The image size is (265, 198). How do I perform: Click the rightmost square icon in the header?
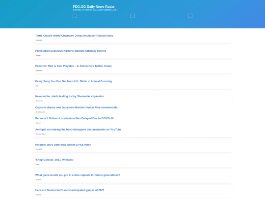[x=190, y=16]
